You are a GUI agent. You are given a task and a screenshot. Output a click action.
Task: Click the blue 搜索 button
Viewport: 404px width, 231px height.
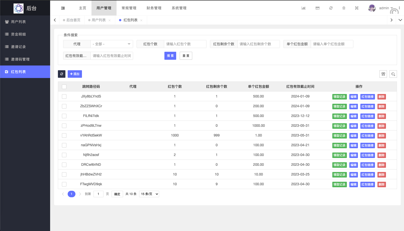[170, 56]
